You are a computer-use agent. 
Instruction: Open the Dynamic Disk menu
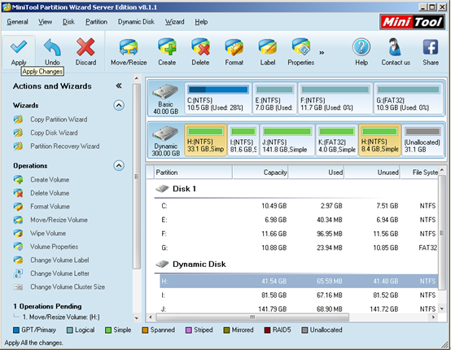pos(136,22)
